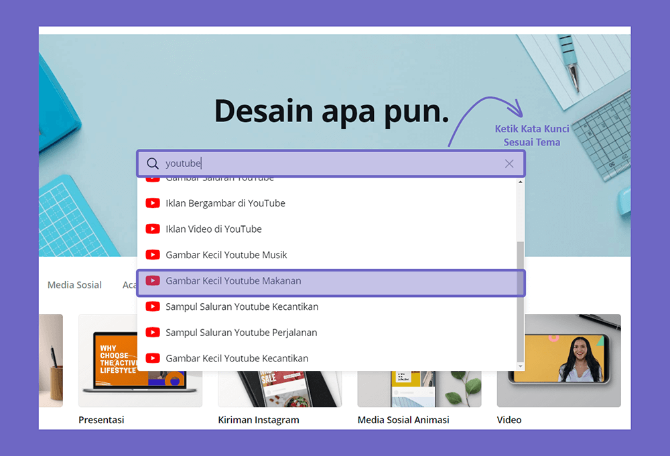Click YouTube icon beside Iklan Bergambar di YouTube

pos(153,203)
